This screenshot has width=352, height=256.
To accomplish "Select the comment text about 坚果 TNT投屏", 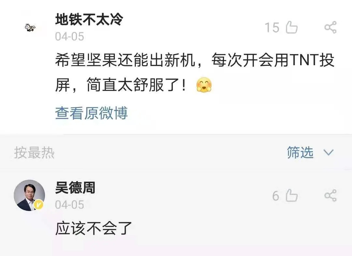I will [x=195, y=72].
